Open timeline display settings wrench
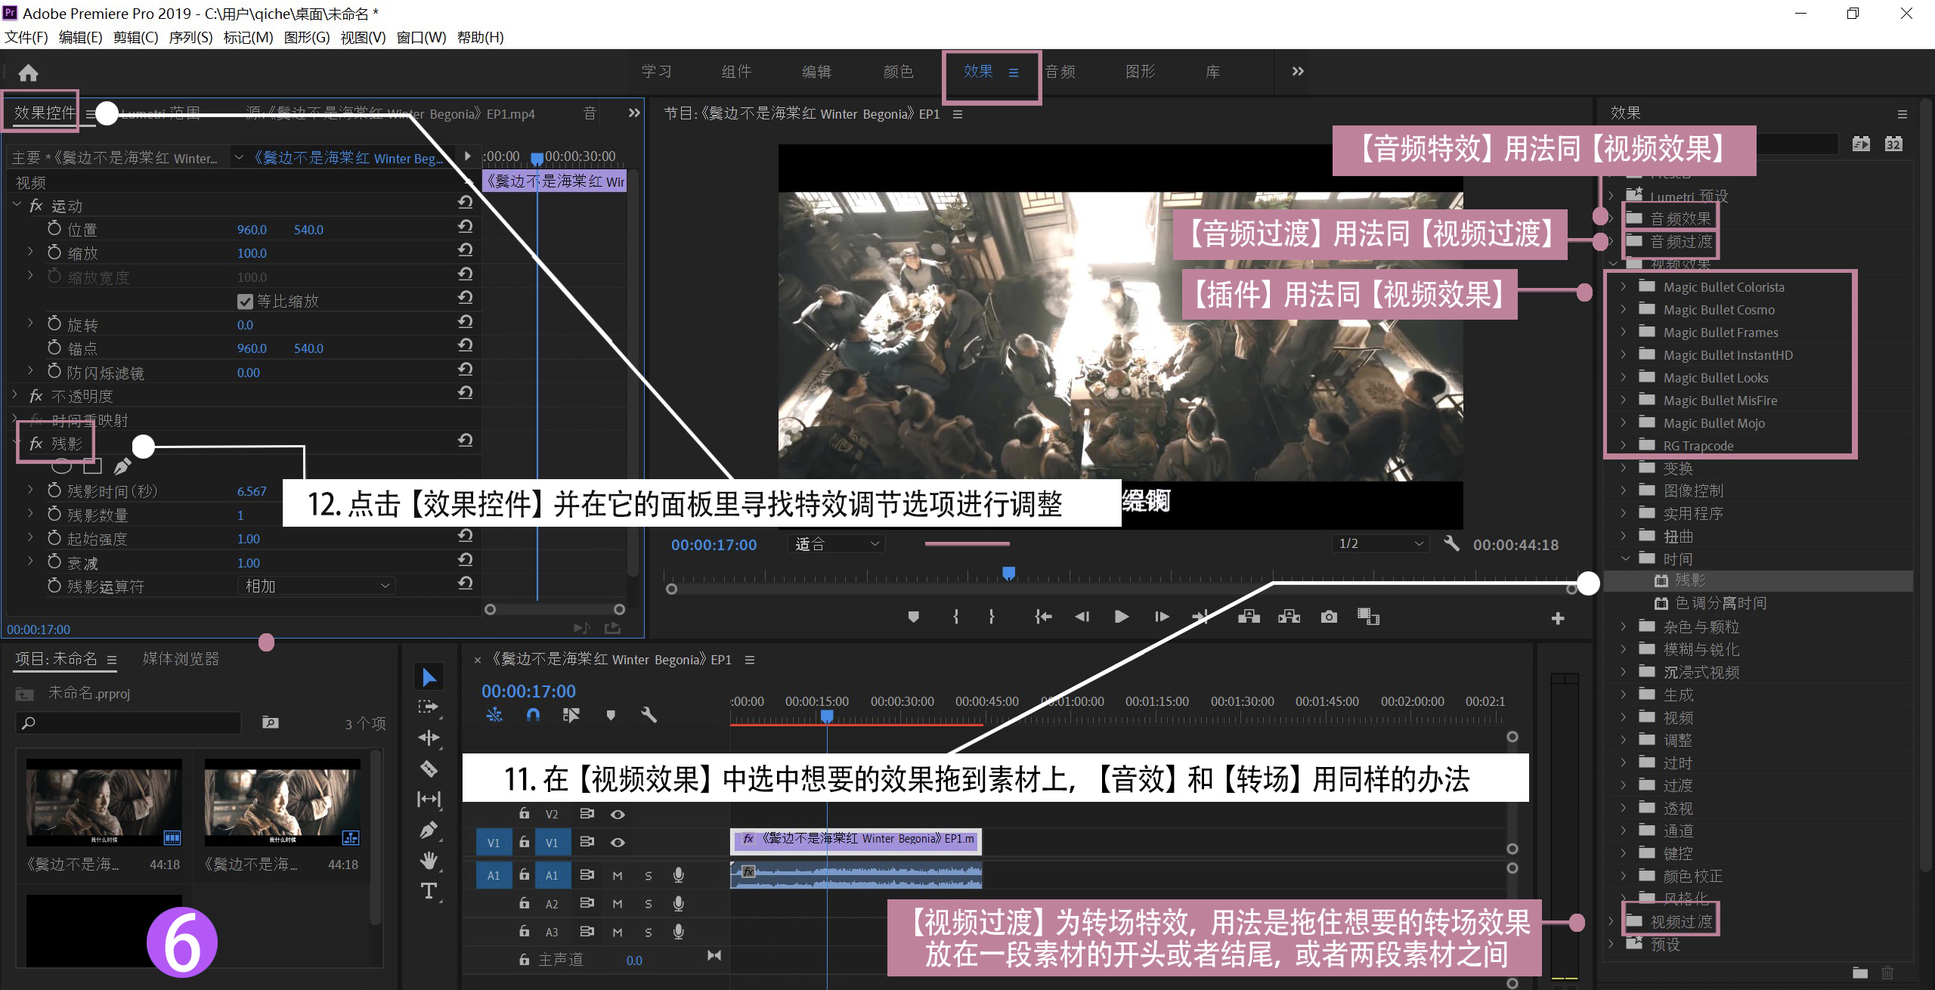 649,715
